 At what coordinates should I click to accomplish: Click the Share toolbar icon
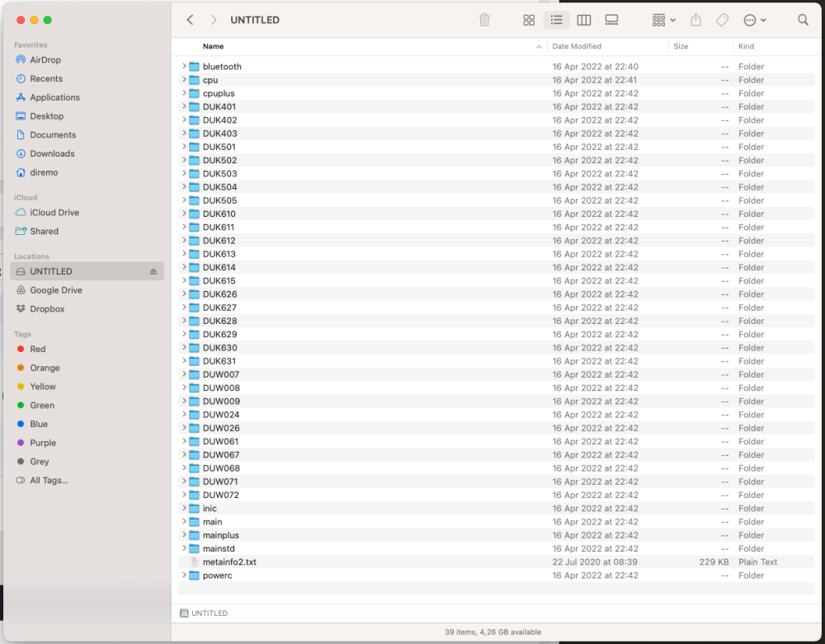[x=695, y=20]
